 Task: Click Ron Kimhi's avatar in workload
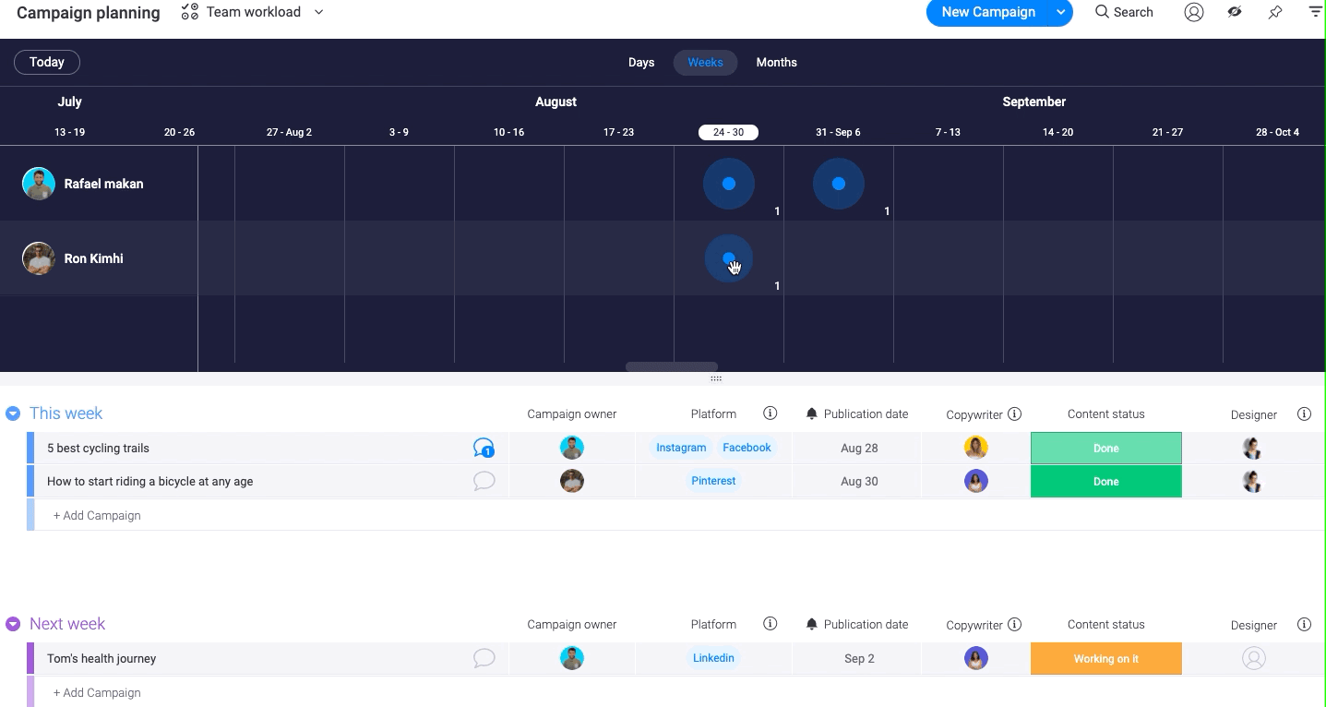[39, 258]
